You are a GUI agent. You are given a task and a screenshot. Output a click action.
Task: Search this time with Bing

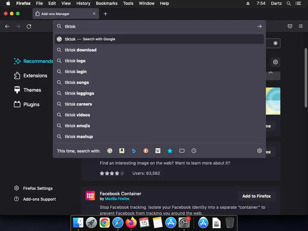pos(134,151)
